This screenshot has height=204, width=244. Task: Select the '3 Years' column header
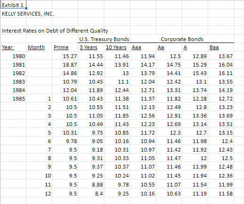point(91,47)
